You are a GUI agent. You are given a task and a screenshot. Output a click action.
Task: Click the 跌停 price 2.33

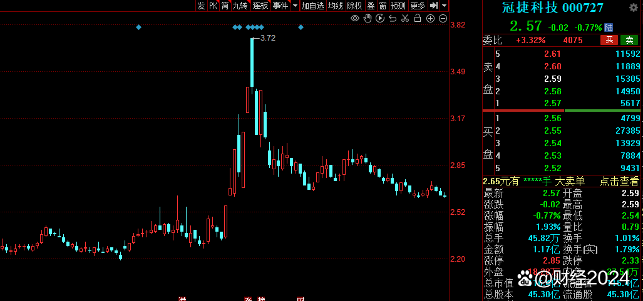(x=630, y=260)
